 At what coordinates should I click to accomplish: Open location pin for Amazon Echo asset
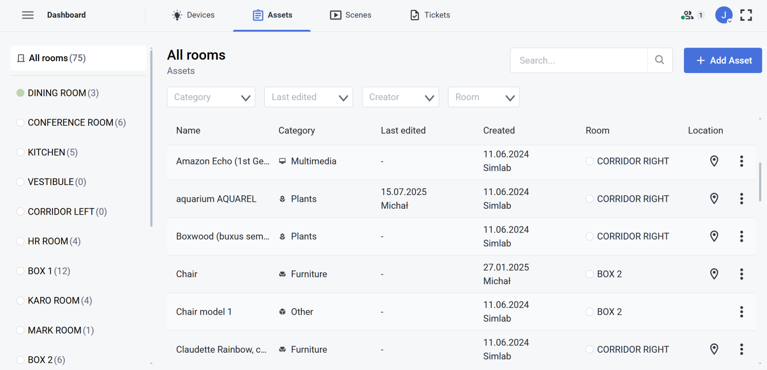714,161
